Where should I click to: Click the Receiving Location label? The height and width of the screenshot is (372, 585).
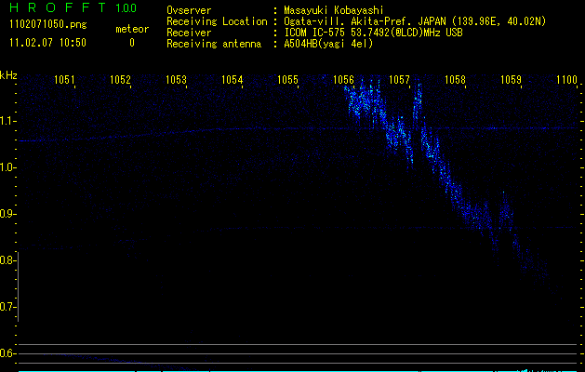(x=217, y=21)
